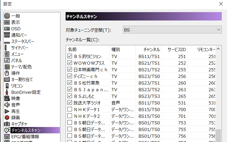This screenshot has width=227, height=142.
Task: Click the red record icon for 録画
Action: coord(7,117)
